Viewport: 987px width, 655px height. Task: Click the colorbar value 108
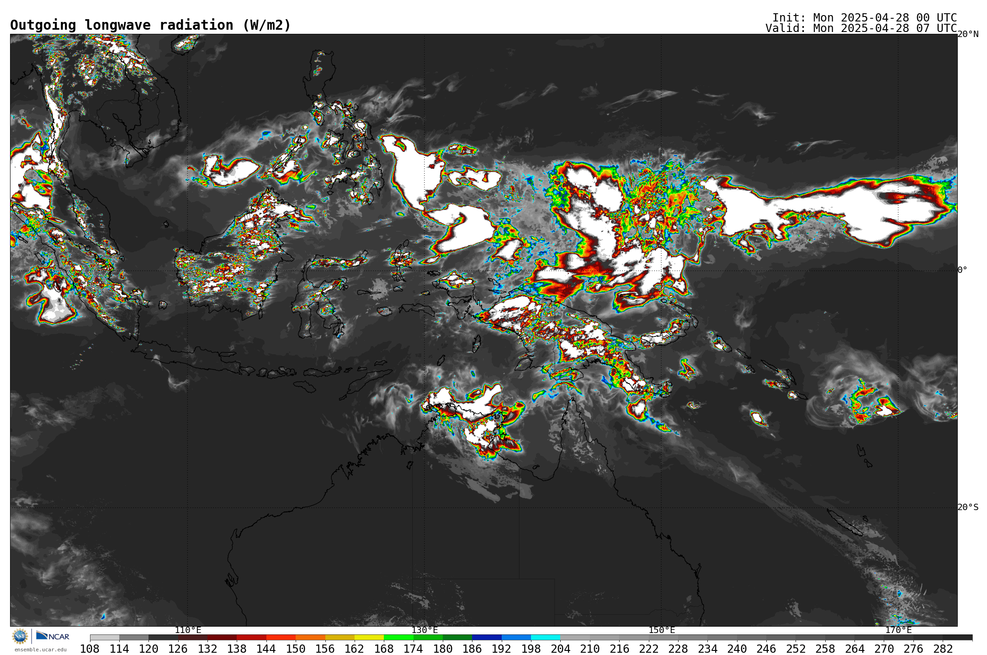(x=90, y=649)
